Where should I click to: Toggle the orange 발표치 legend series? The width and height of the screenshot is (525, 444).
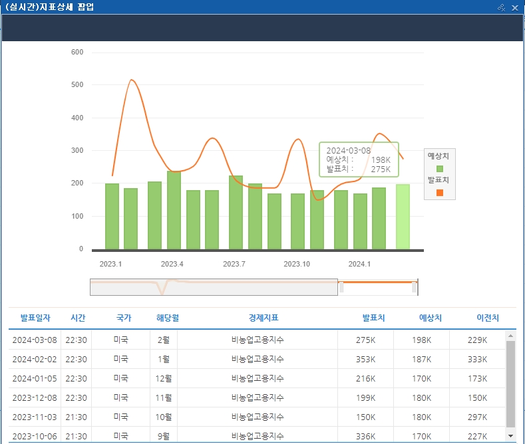coord(439,193)
